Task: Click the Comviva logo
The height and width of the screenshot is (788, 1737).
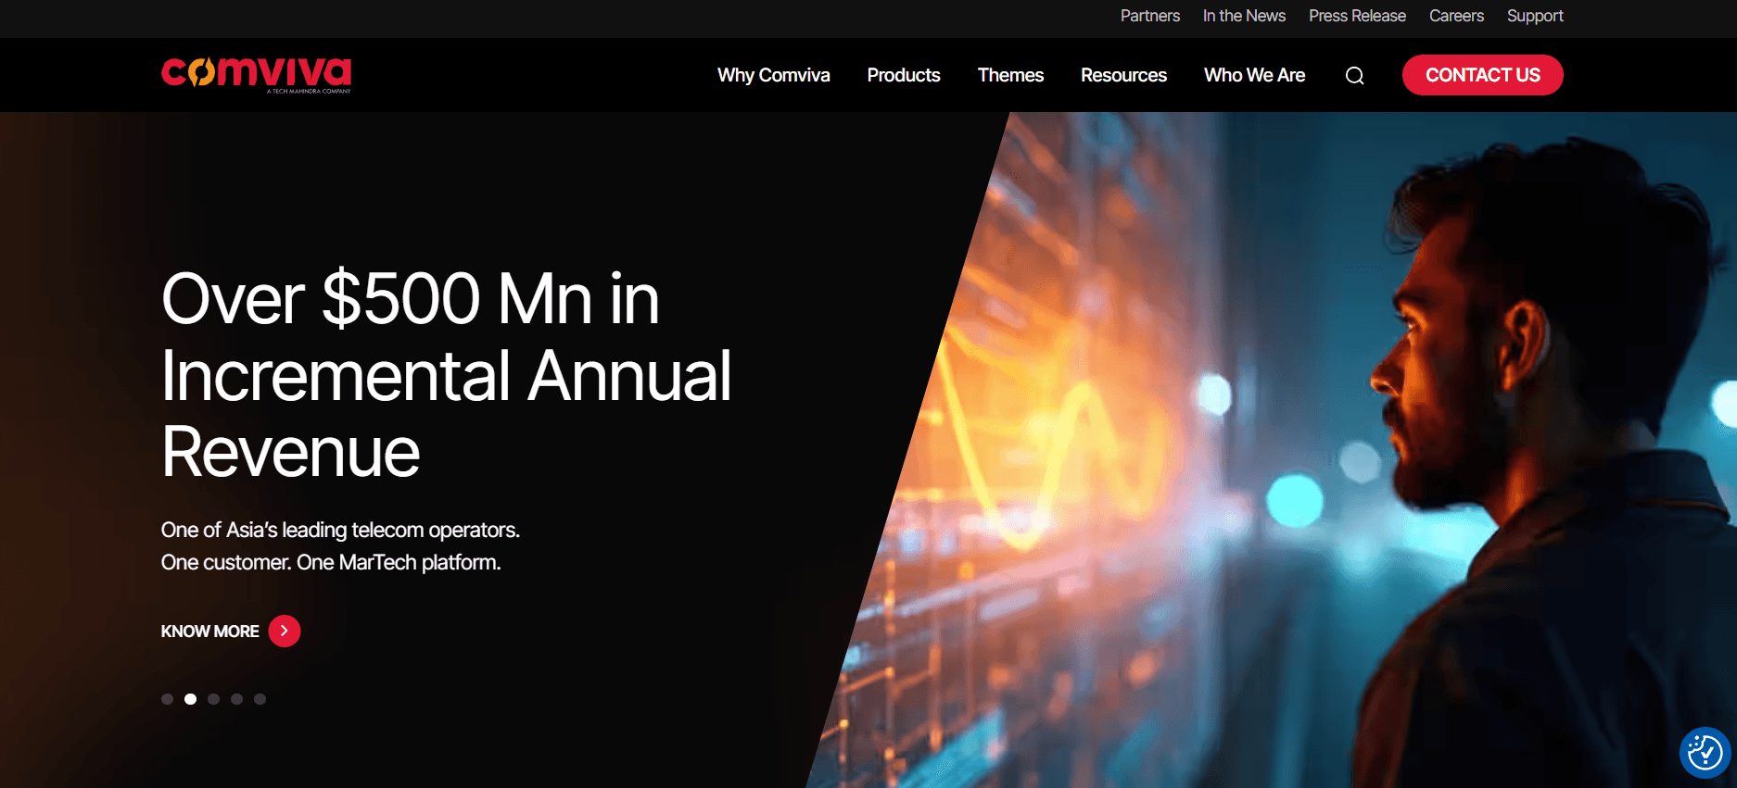Action: 256,74
